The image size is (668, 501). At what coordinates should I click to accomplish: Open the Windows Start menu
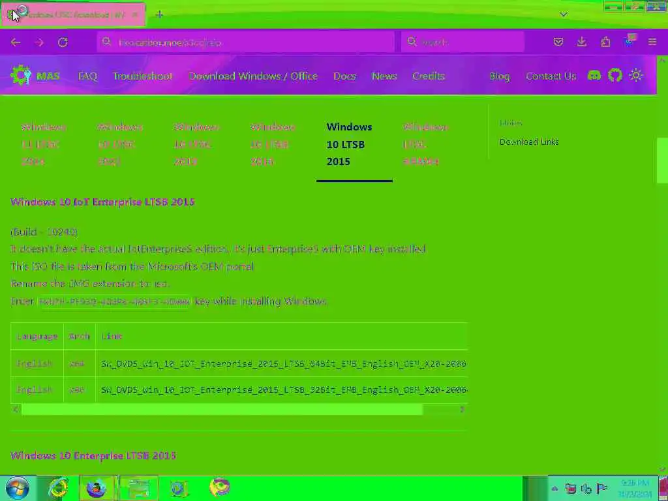(18, 488)
